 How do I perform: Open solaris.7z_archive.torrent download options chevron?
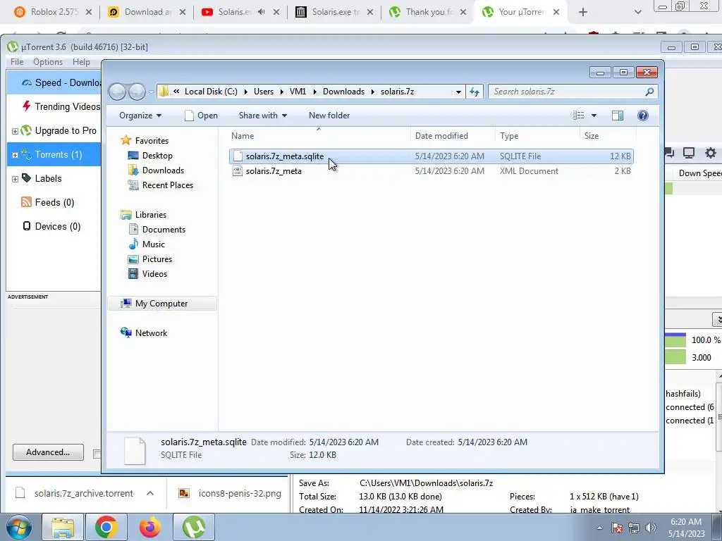click(150, 493)
